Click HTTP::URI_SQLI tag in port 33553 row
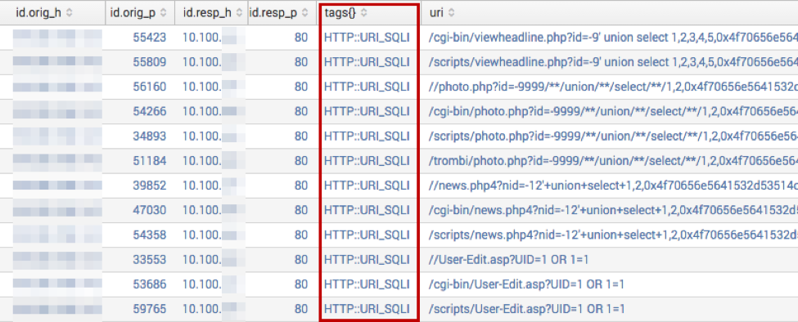This screenshot has height=322, width=798. (x=367, y=260)
